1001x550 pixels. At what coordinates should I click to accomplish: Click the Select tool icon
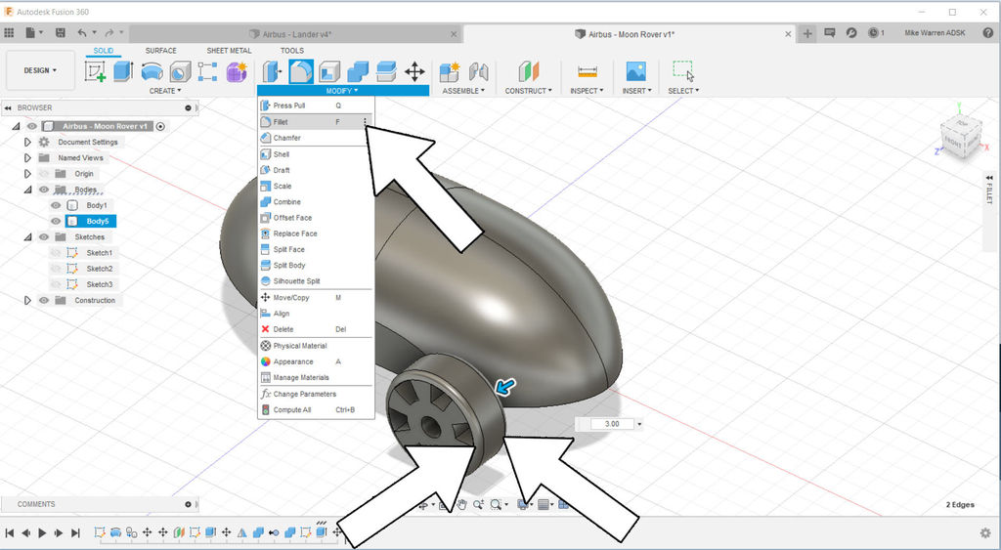(683, 71)
